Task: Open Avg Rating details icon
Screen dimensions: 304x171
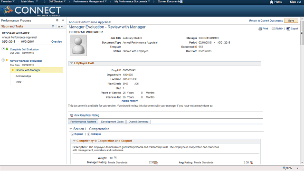Action: tap(251, 162)
